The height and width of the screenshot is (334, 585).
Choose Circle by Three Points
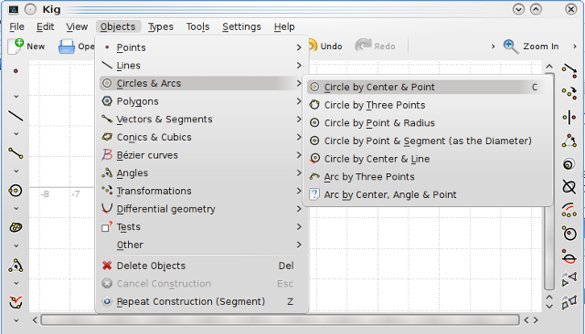pos(428,105)
